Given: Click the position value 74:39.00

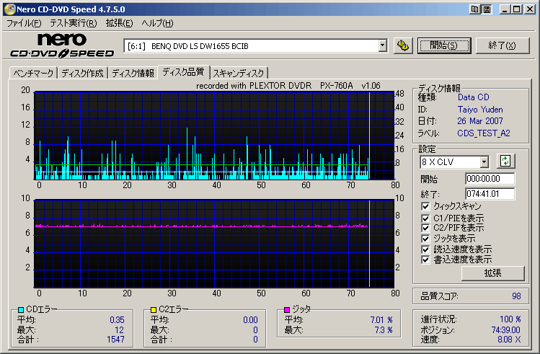Looking at the screenshot, I should [x=505, y=330].
